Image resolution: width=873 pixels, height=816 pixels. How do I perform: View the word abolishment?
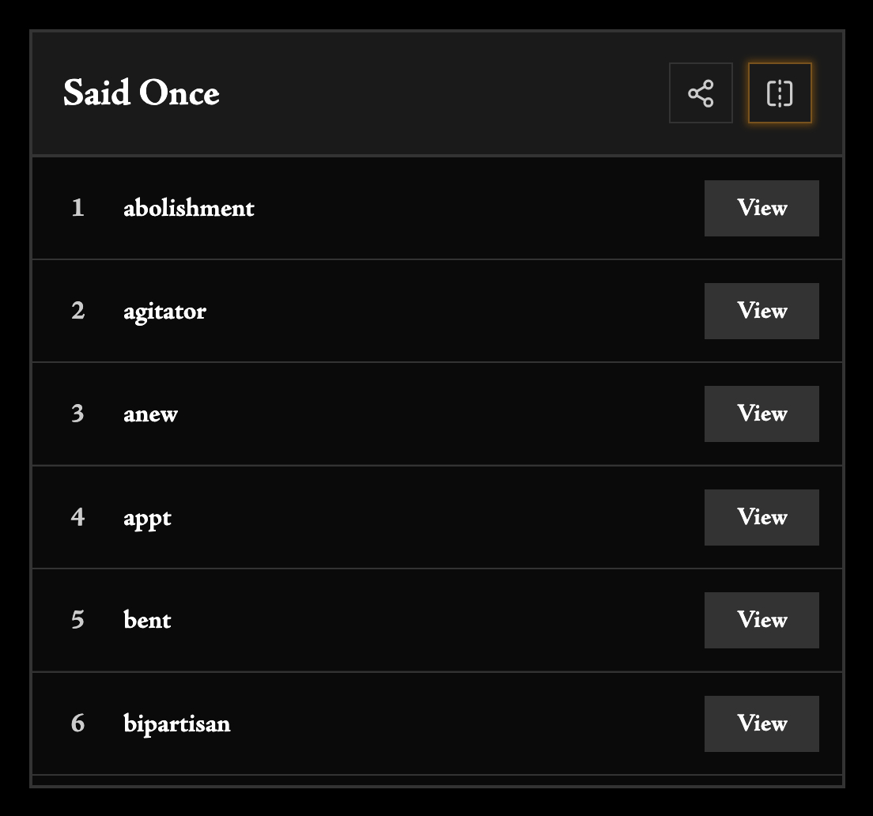tap(762, 208)
